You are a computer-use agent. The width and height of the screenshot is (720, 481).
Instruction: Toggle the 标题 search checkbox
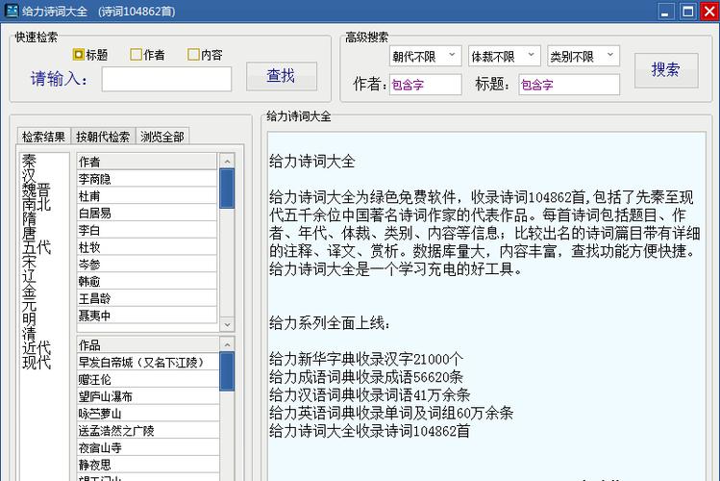pos(79,55)
